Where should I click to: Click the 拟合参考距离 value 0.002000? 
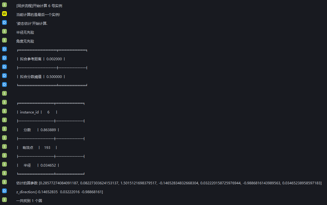[x=54, y=59]
